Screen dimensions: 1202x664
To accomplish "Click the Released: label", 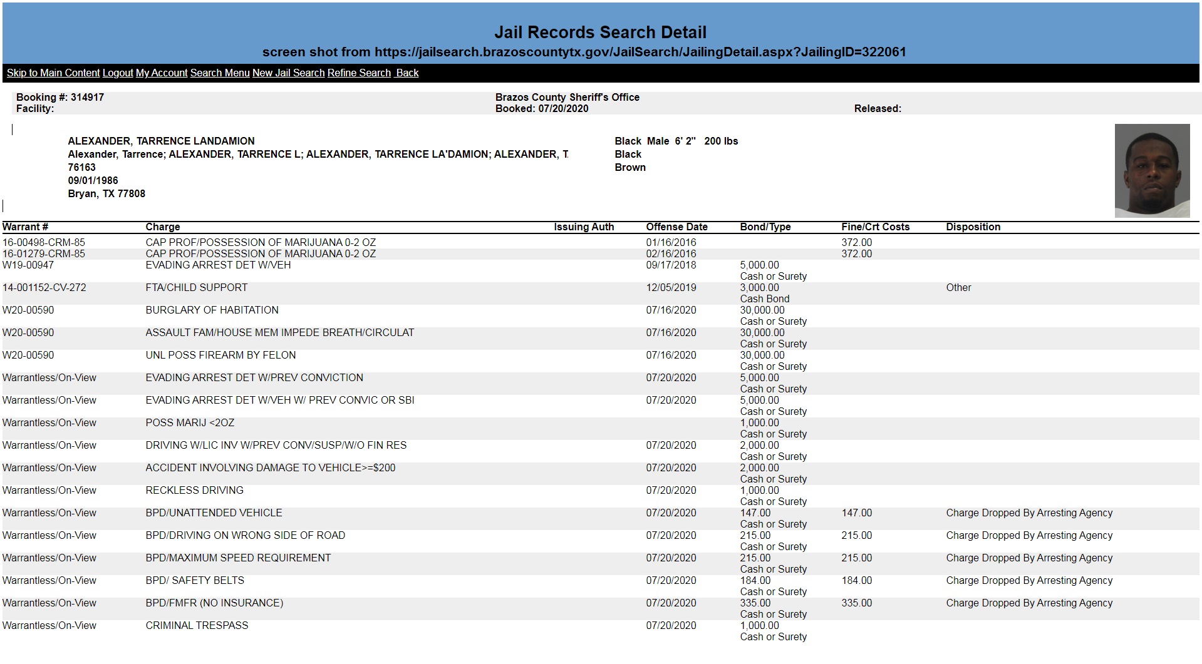I will point(878,108).
